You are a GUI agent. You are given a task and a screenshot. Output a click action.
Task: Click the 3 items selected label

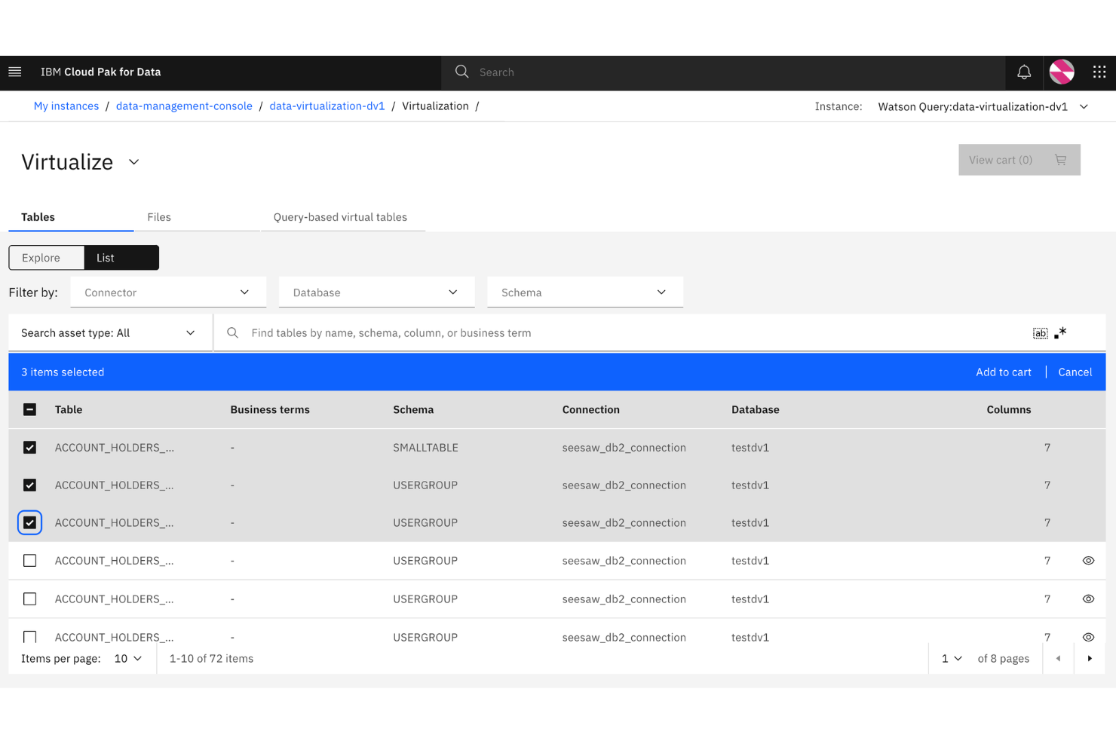point(63,372)
